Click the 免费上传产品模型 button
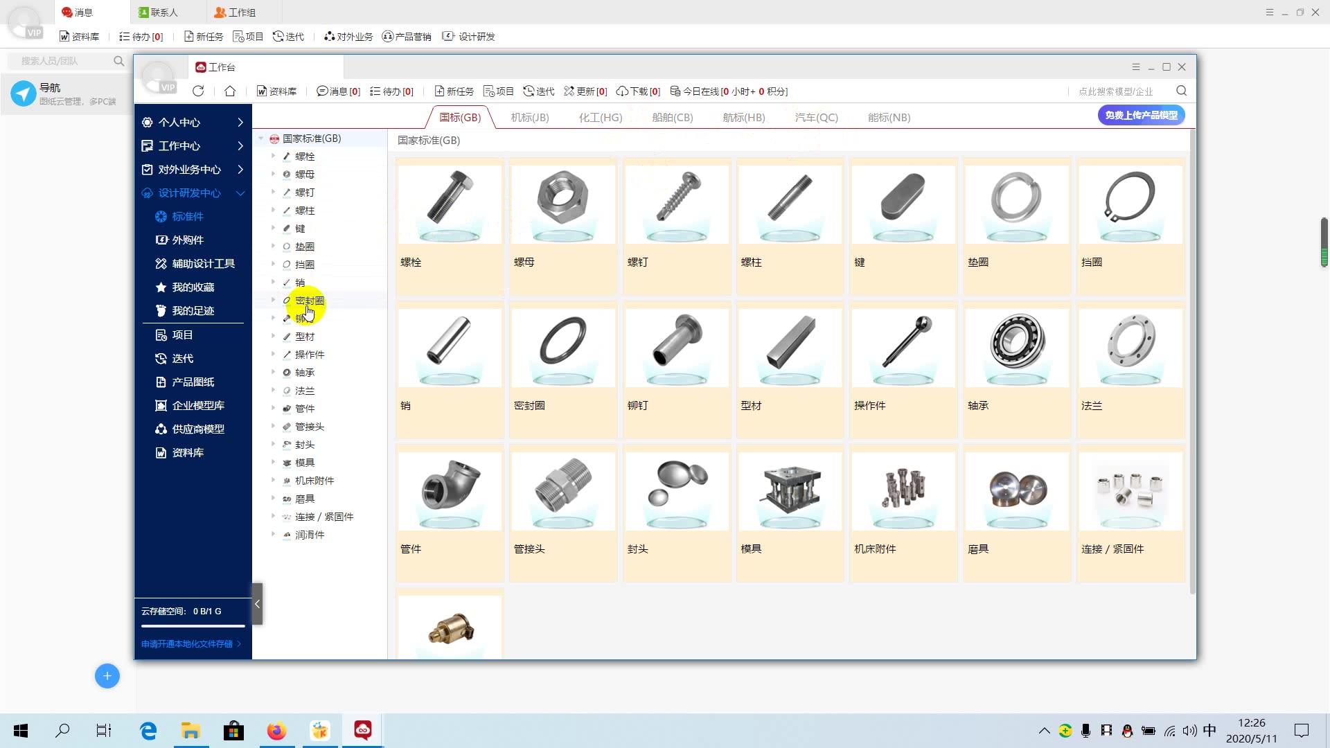The width and height of the screenshot is (1330, 748). coord(1141,115)
